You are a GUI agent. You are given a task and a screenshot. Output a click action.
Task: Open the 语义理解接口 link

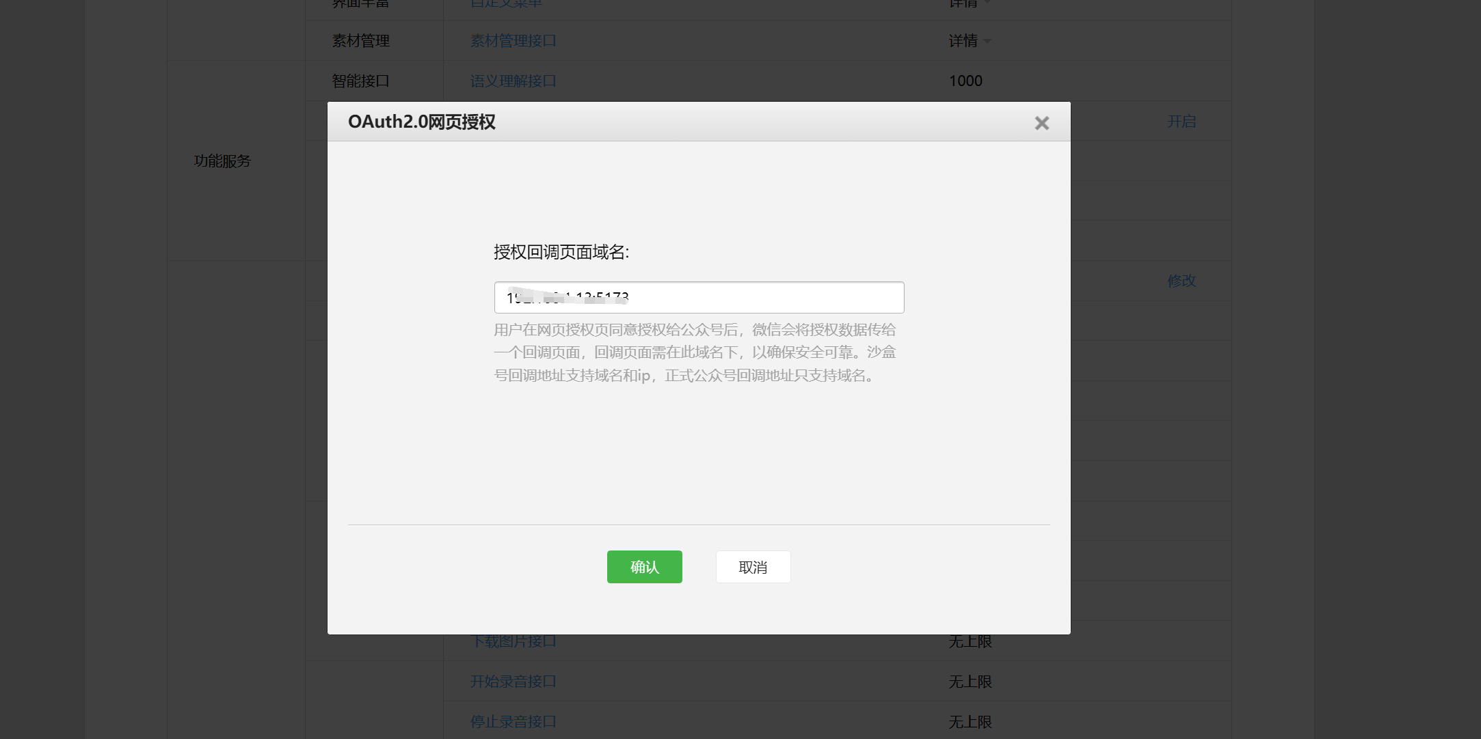[x=513, y=81]
